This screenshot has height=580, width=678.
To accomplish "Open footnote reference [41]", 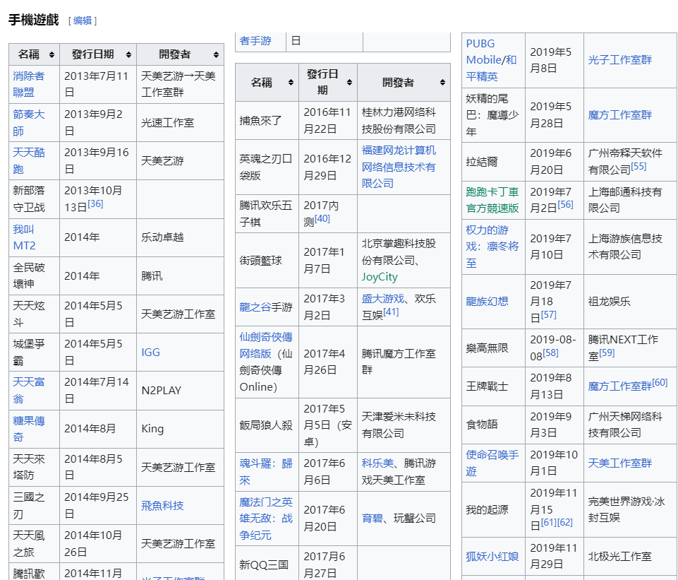I will 391,312.
